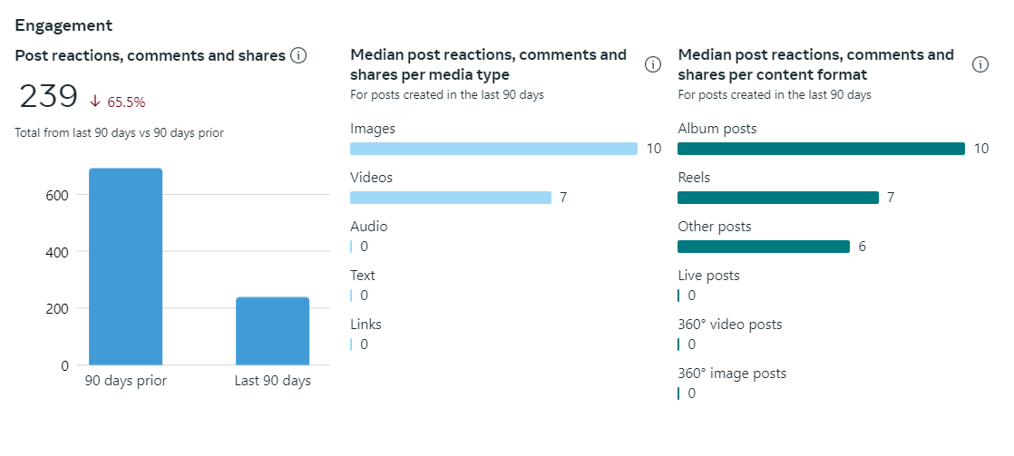Click info icon beside Post reactions, comments and shares

297,55
